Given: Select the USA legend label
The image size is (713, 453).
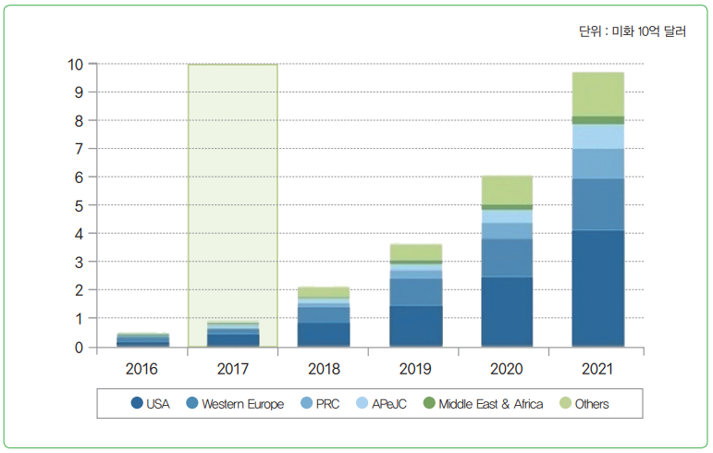Looking at the screenshot, I should [x=158, y=404].
